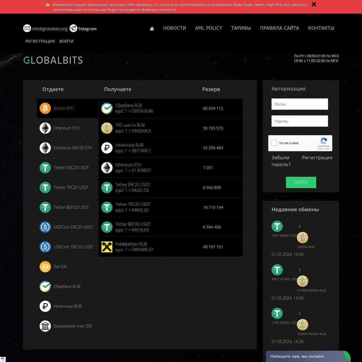Click РЕГИСТРАЦИЯ in the top menu
This screenshot has height=362, width=362.
40,41
